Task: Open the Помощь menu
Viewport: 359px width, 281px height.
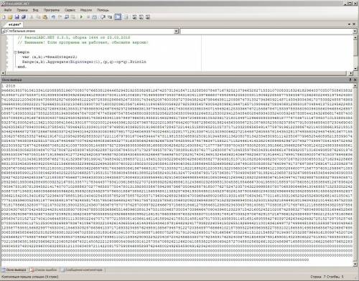Action: (x=103, y=10)
